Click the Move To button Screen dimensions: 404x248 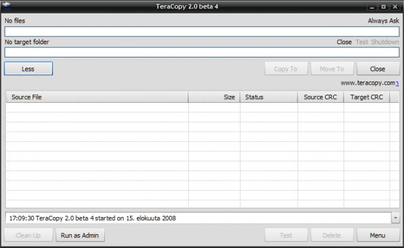point(332,69)
